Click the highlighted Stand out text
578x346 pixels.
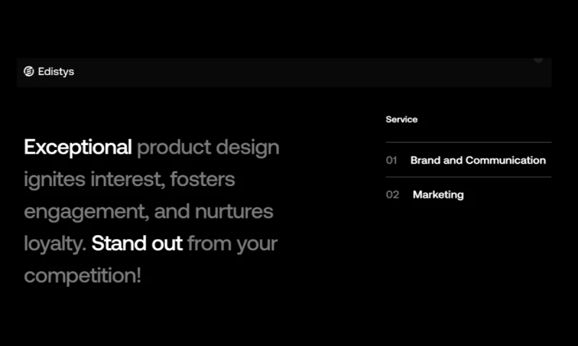coord(137,244)
